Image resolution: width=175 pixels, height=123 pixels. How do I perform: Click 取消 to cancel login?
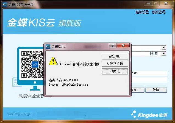(156, 90)
